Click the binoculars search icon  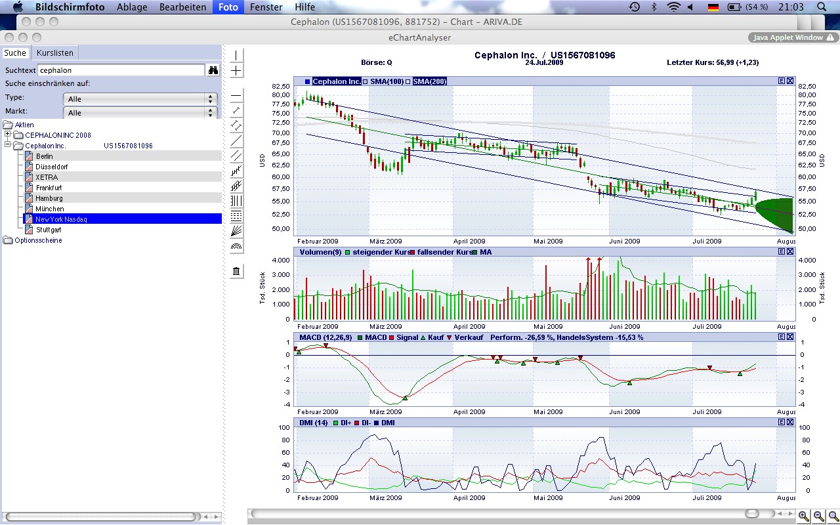pyautogui.click(x=213, y=70)
